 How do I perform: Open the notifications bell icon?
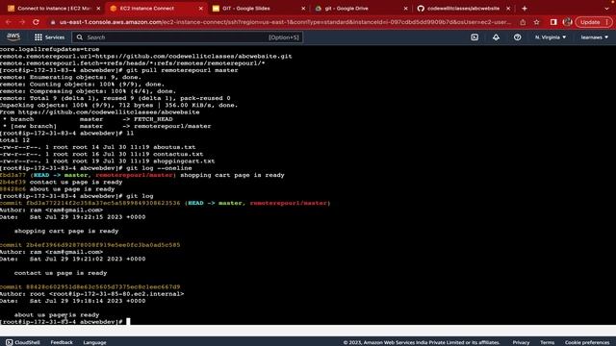[497, 37]
